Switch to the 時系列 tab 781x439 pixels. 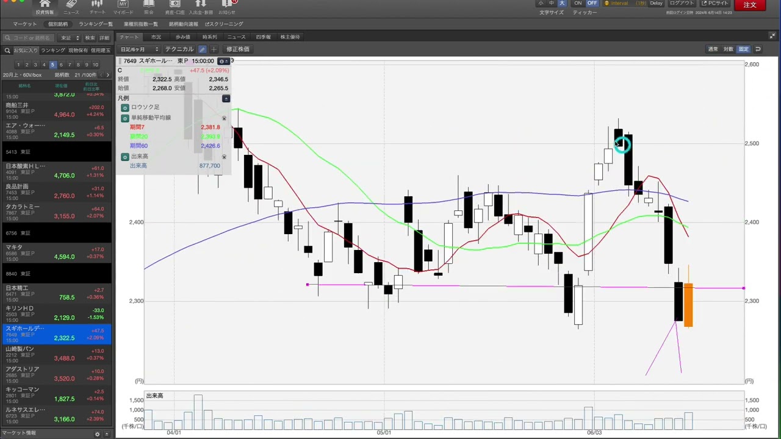(x=209, y=37)
